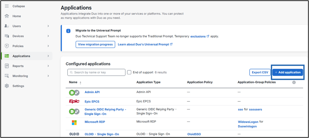Screen dimensions: 309x138
Task: Click the Users icon in sidebar
Action: 7,26
